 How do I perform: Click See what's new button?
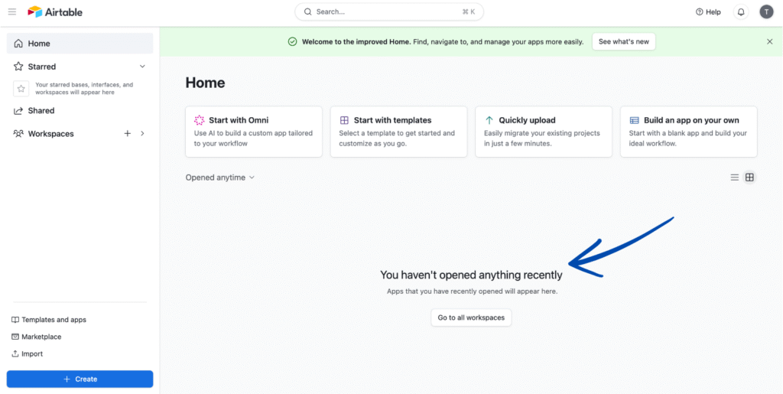click(624, 41)
